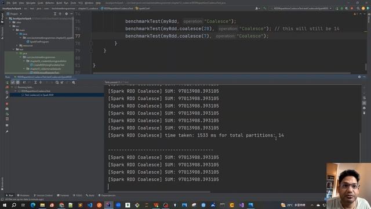Click export test results icon
371x209 pixels.
point(62,82)
